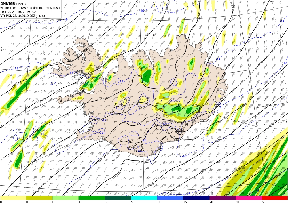Pick the bright blue legend swatch
This screenshot has width=288, height=204.
point(170,198)
